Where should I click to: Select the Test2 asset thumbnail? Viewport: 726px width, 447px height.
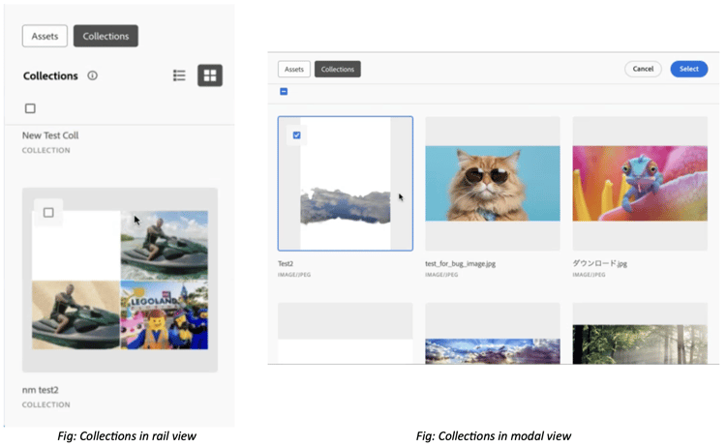346,184
